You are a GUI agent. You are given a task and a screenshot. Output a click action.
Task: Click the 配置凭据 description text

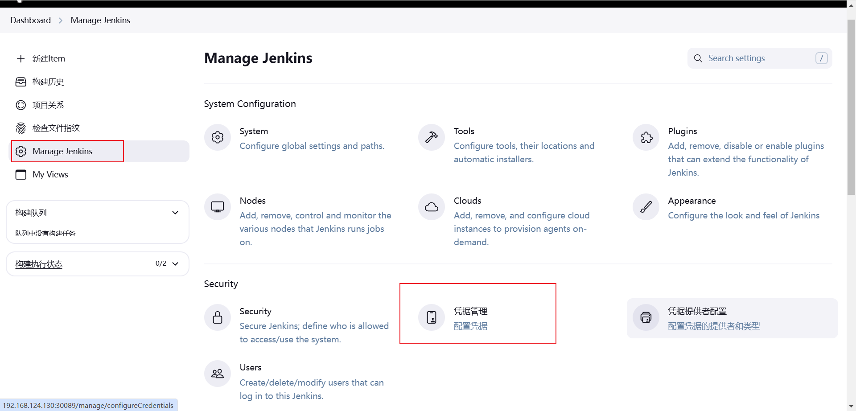point(471,326)
